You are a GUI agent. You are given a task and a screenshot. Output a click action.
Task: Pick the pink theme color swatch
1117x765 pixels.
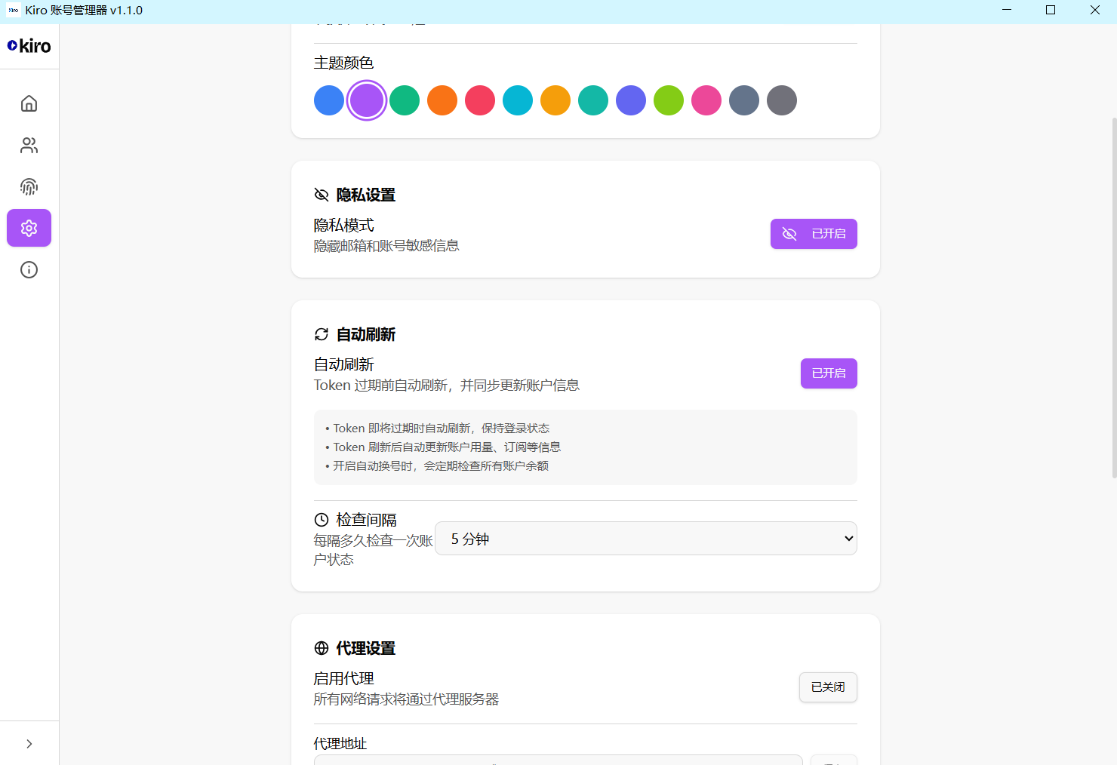706,100
